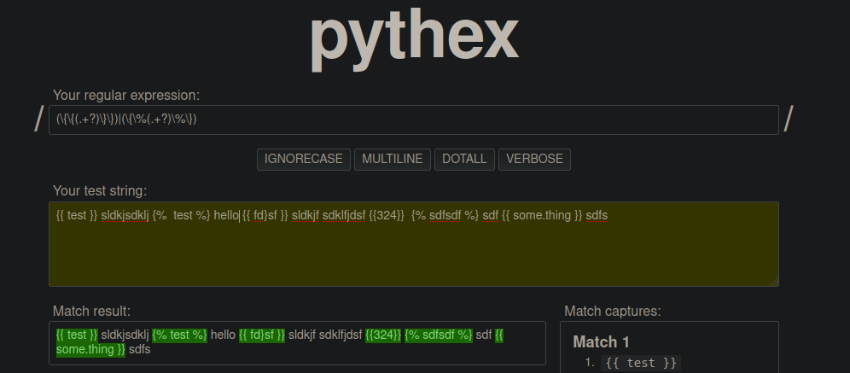The width and height of the screenshot is (850, 373).
Task: Click inside the test string textarea
Action: (414, 244)
